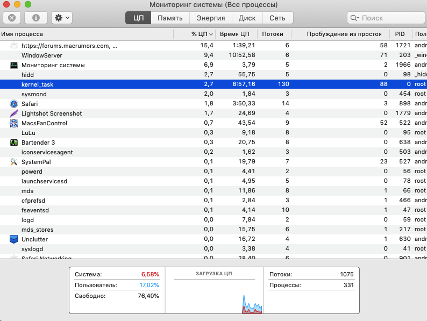The image size is (427, 321).
Task: Open process info with the (i) button
Action: (x=36, y=18)
